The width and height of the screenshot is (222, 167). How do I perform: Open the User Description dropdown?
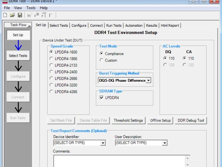click(165, 143)
